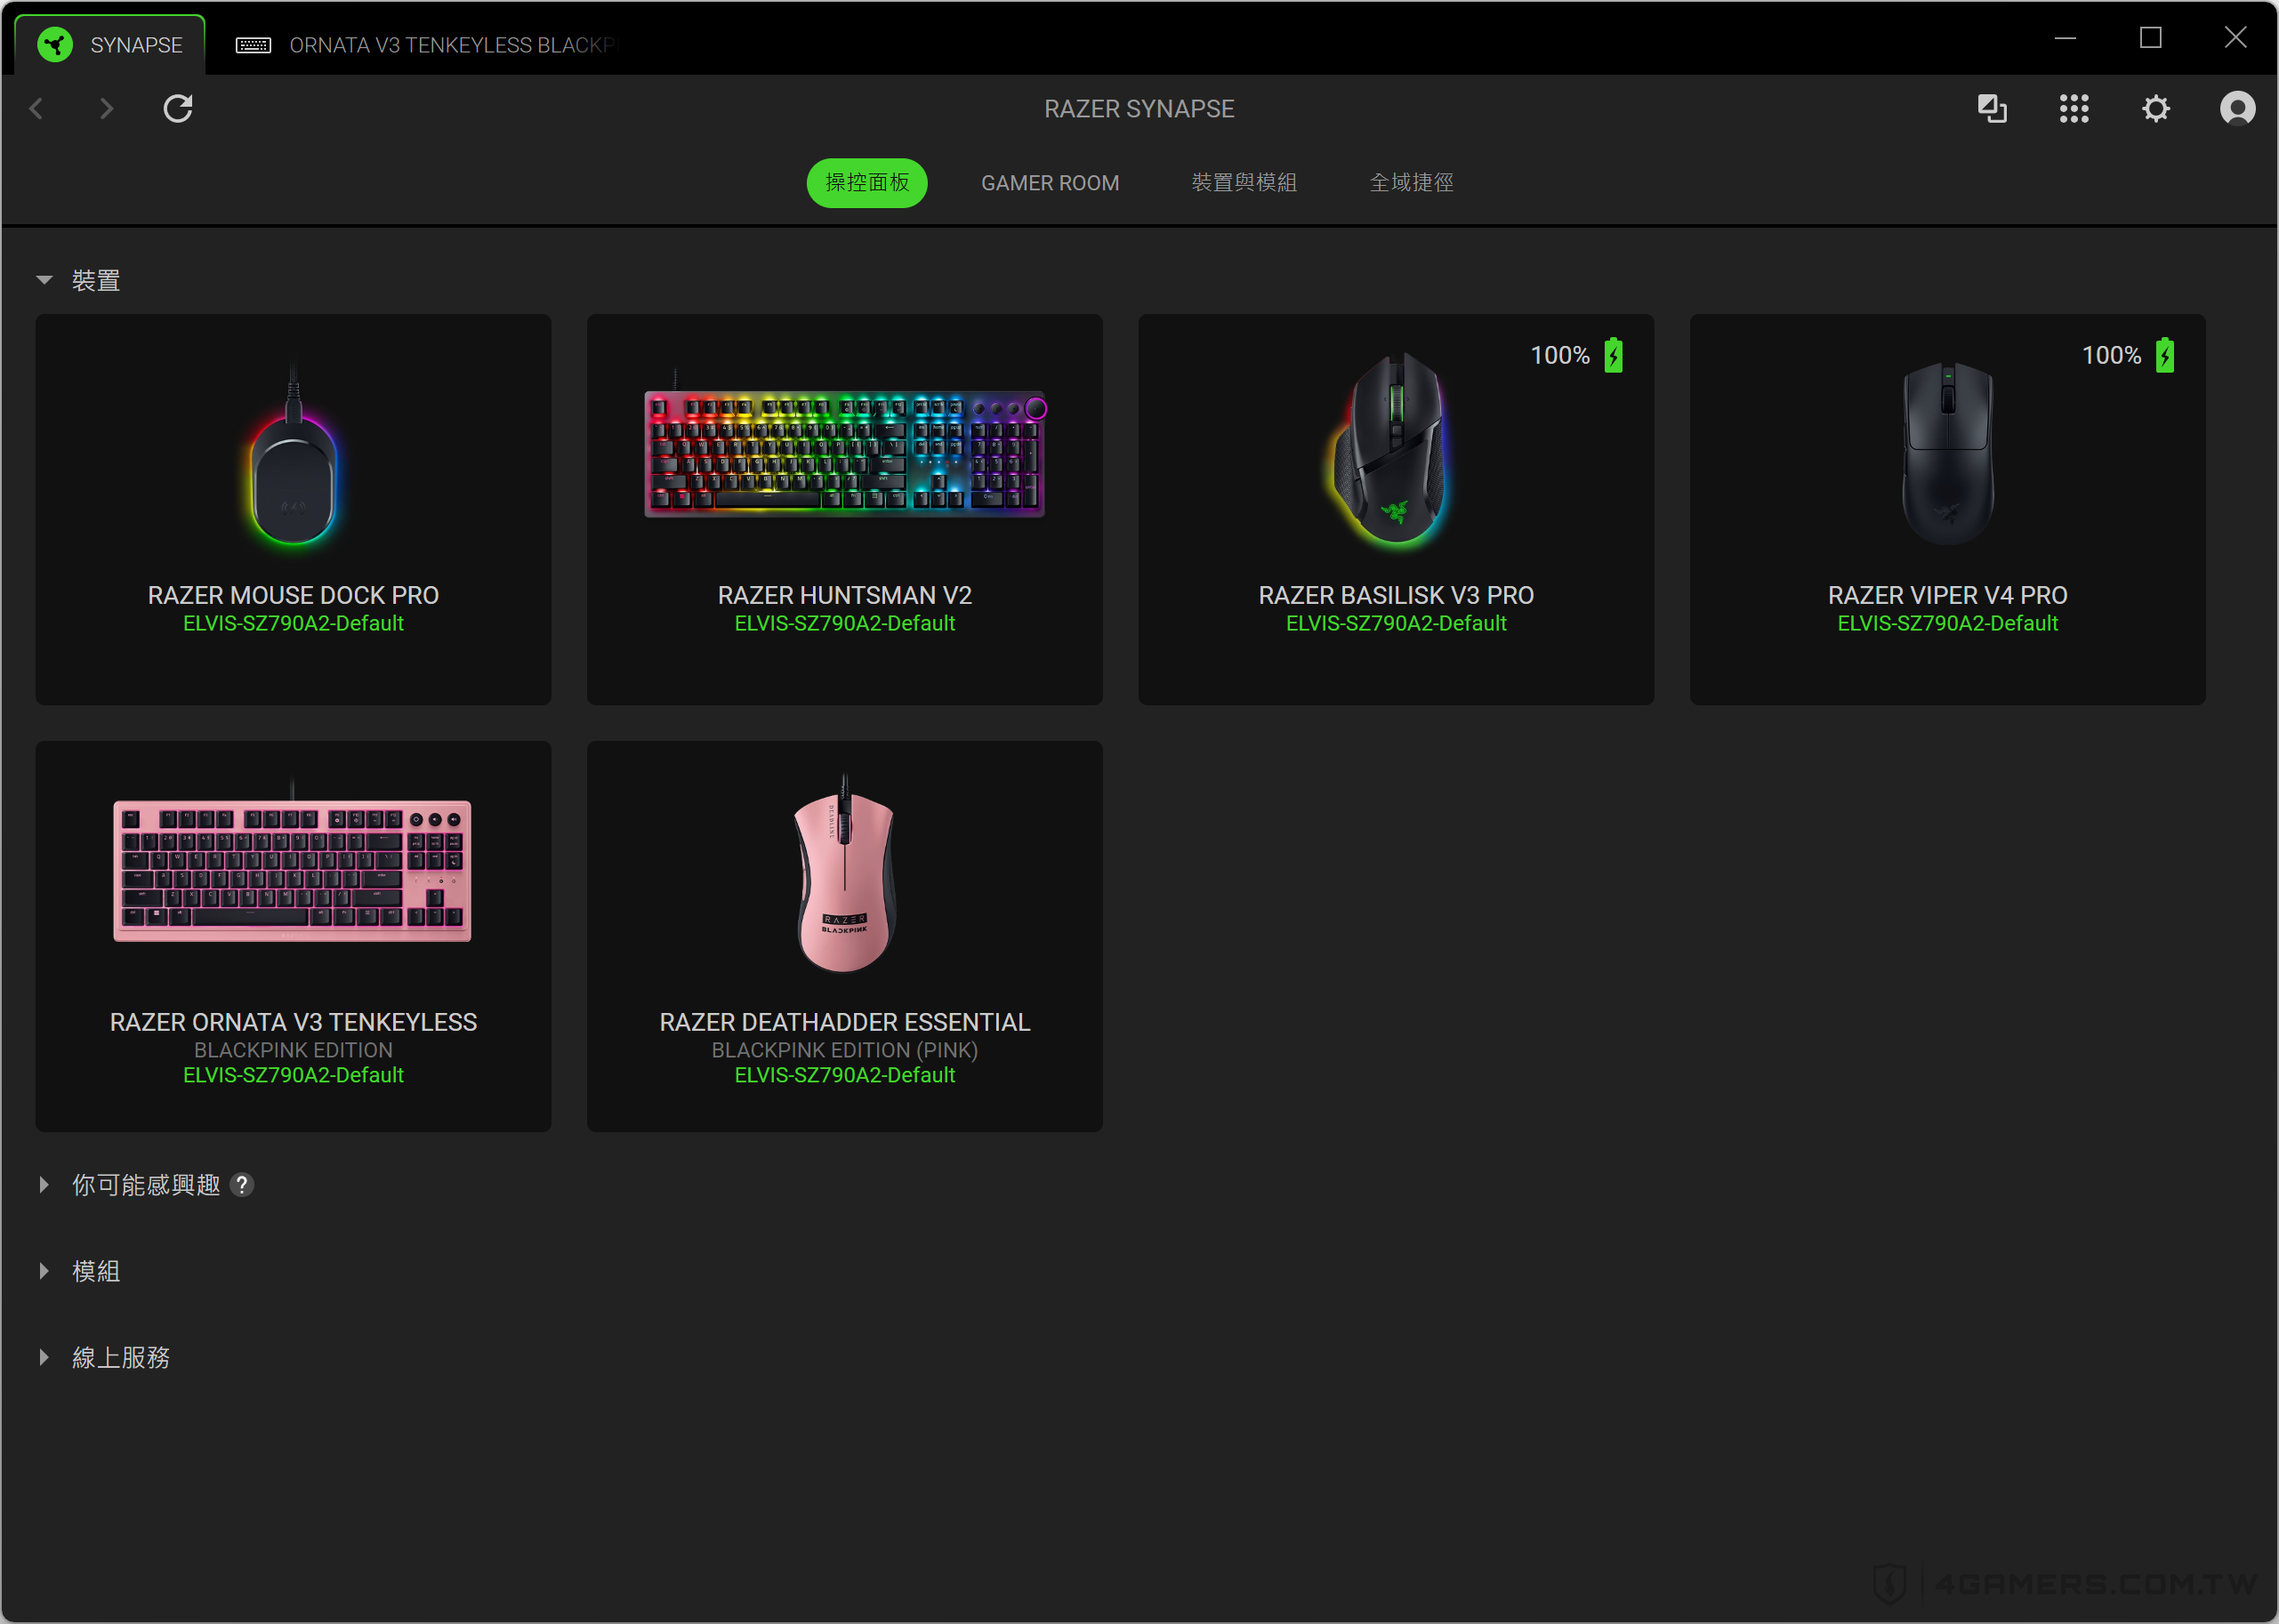Minimize the Synapse window
Image resolution: width=2279 pixels, height=1624 pixels.
2065,38
